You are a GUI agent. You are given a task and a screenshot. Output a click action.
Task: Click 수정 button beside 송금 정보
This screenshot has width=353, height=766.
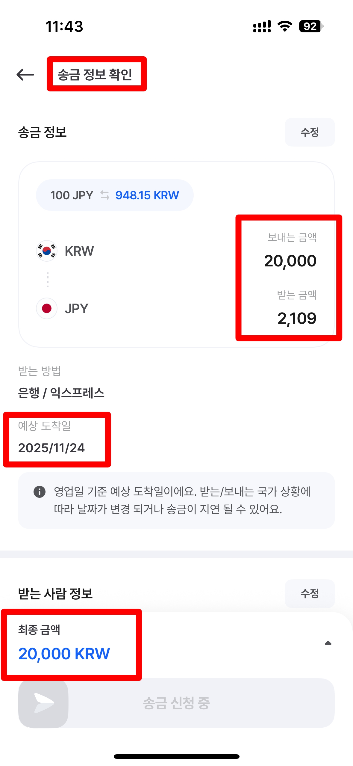coord(310,132)
